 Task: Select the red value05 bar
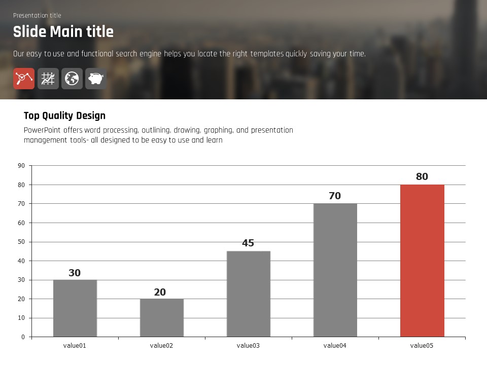[422, 261]
